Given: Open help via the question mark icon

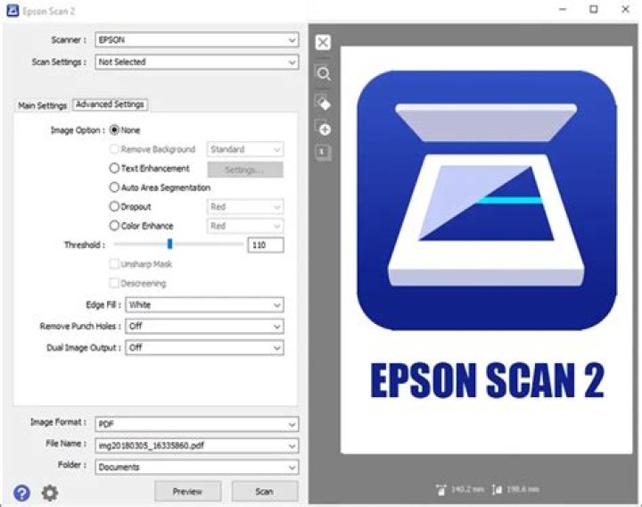Looking at the screenshot, I should click(21, 493).
